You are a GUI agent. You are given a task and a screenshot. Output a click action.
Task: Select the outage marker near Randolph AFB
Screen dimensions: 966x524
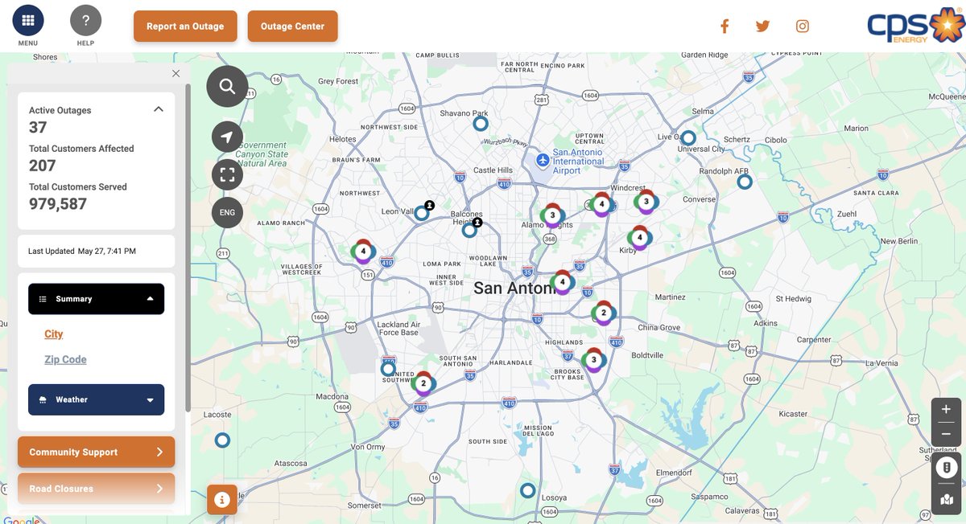745,182
